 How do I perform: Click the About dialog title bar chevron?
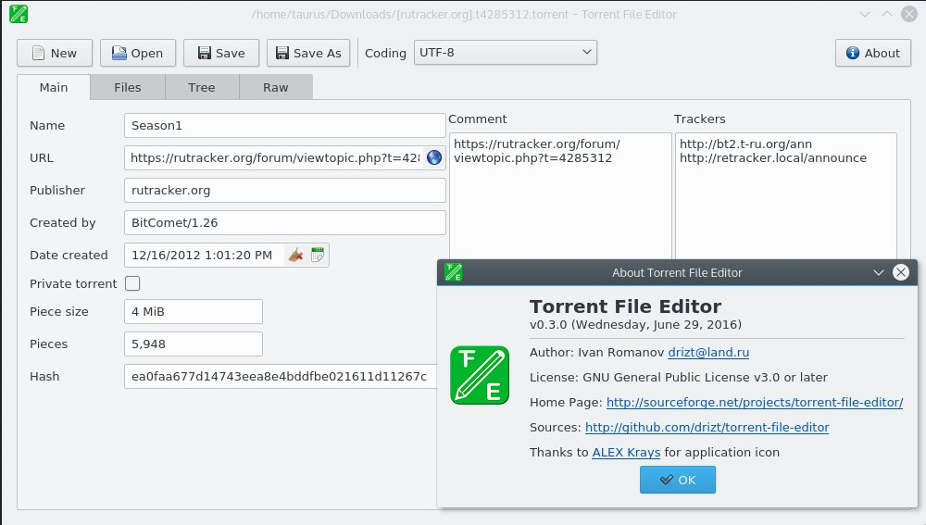(x=878, y=272)
